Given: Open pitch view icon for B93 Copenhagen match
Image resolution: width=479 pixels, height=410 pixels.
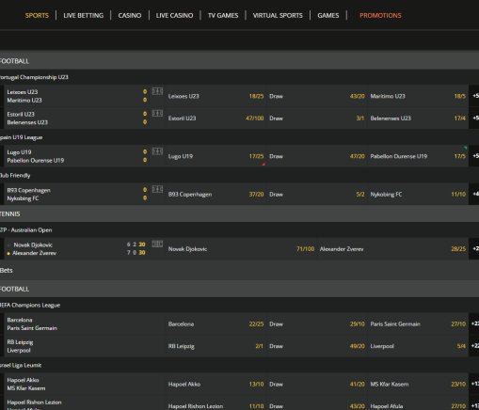Looking at the screenshot, I should pos(157,189).
